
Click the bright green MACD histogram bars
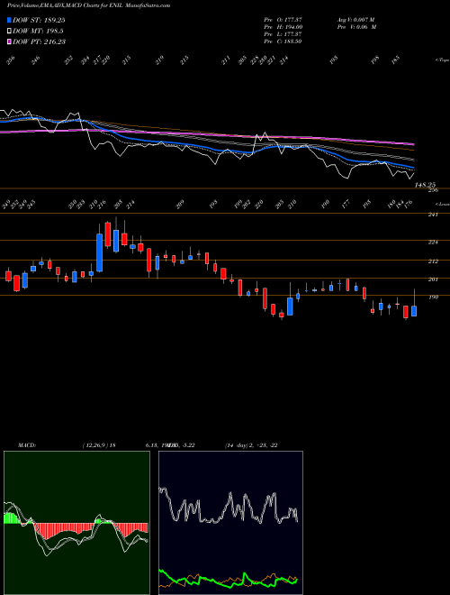11,518
